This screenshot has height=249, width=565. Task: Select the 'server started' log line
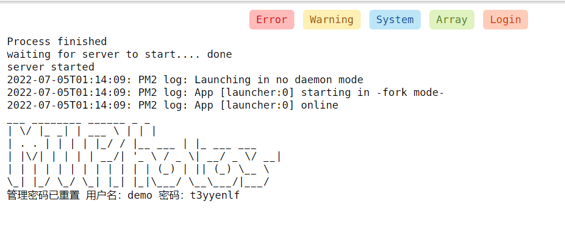(50, 67)
